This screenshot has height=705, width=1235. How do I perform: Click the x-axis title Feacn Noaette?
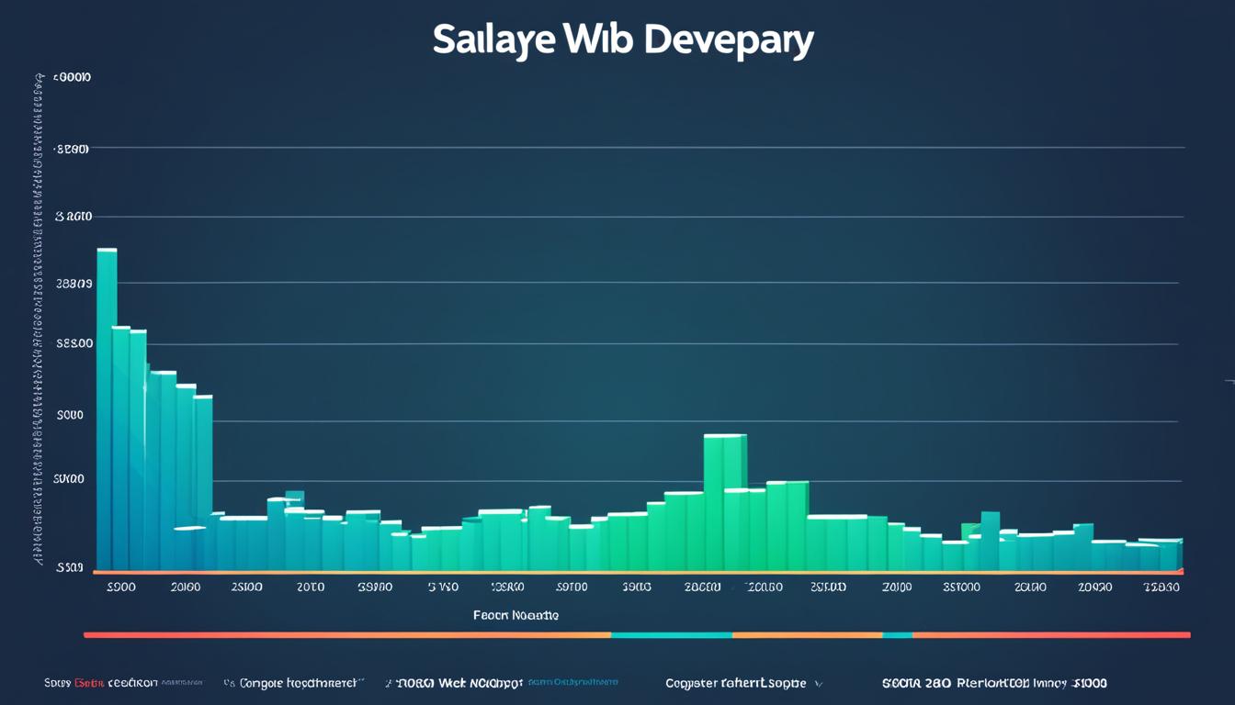coord(516,615)
